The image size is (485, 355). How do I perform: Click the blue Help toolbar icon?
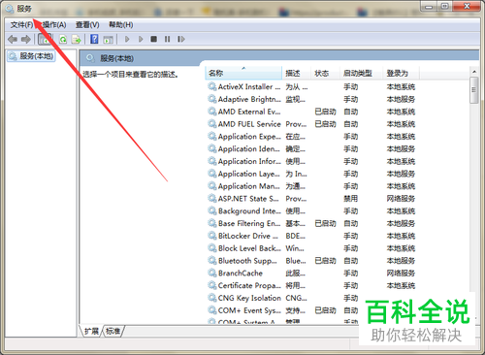pos(94,39)
